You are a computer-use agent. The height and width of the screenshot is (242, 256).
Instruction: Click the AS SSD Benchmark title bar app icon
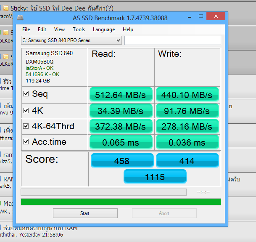pyautogui.click(x=20, y=18)
